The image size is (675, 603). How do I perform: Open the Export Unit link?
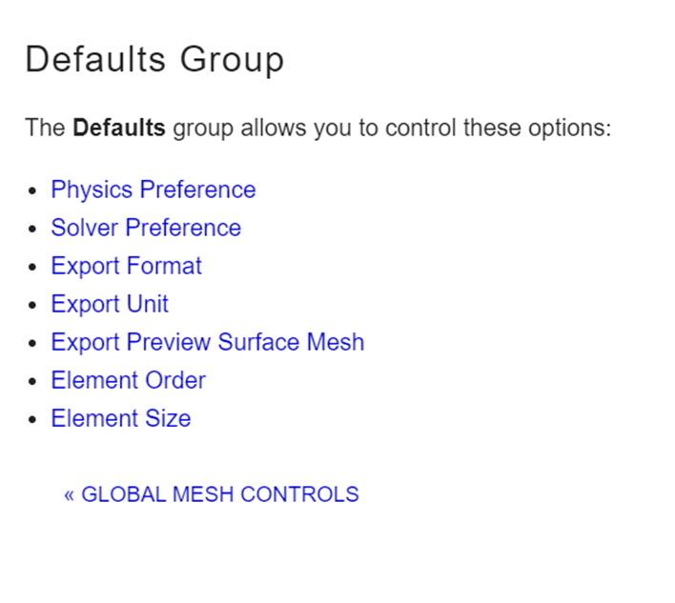pyautogui.click(x=110, y=304)
